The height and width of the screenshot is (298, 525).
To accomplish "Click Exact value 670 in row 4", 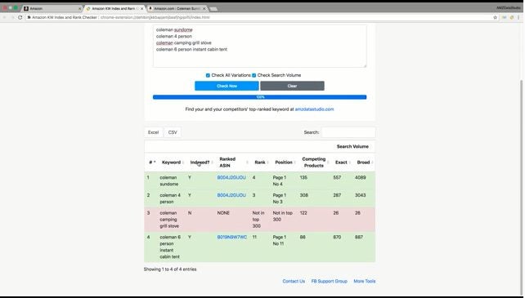I will tap(337, 237).
